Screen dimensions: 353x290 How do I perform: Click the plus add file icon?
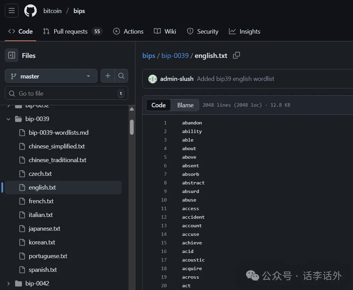(108, 76)
